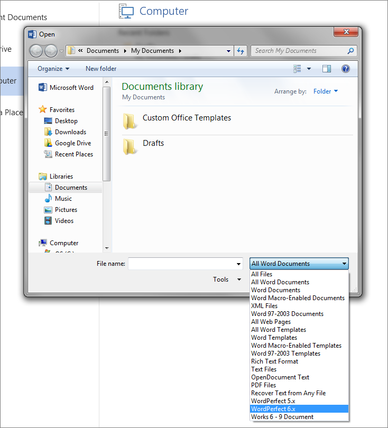The image size is (388, 428).
Task: Choose Word Macro-Enabled Documents file type
Action: 299,298
